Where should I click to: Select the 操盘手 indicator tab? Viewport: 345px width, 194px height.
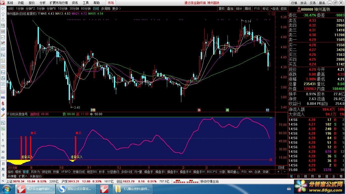point(149,172)
